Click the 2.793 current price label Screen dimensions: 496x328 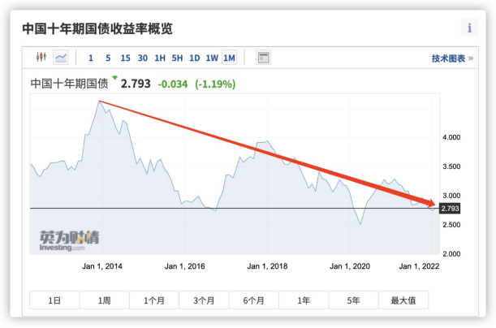pyautogui.click(x=450, y=209)
